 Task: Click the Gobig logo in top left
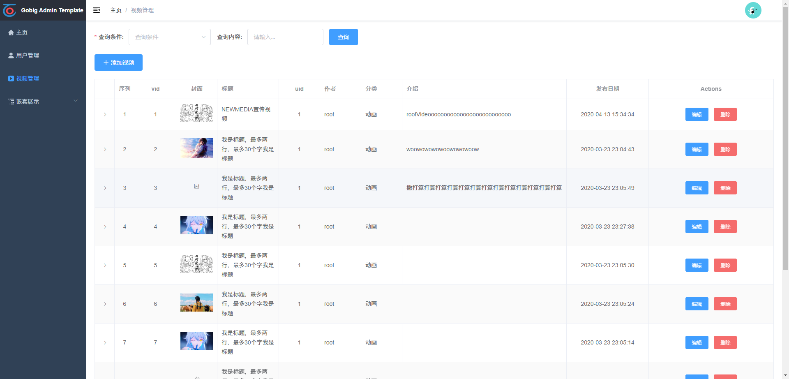coord(9,10)
